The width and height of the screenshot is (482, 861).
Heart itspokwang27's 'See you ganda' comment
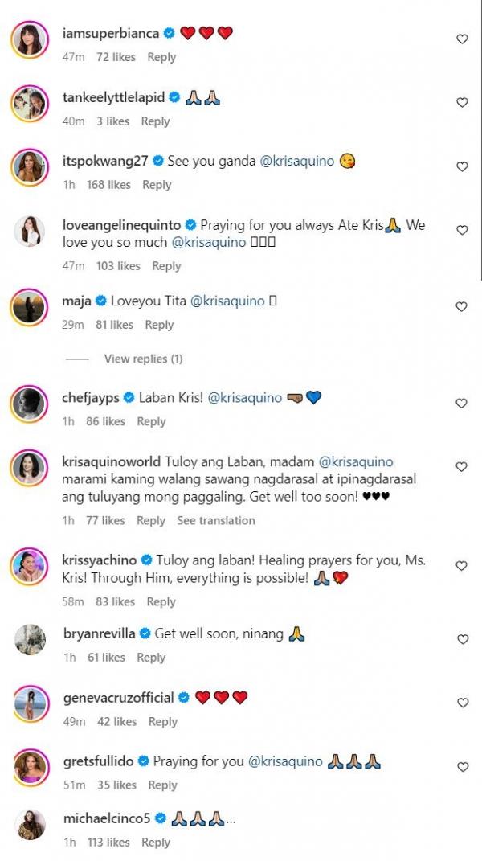[x=462, y=167]
